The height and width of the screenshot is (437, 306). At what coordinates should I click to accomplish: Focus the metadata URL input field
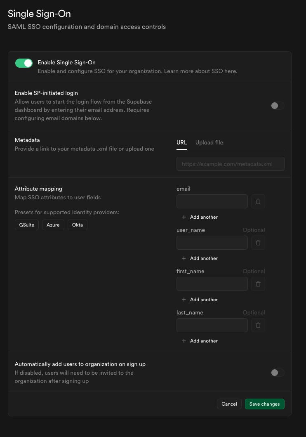[230, 164]
